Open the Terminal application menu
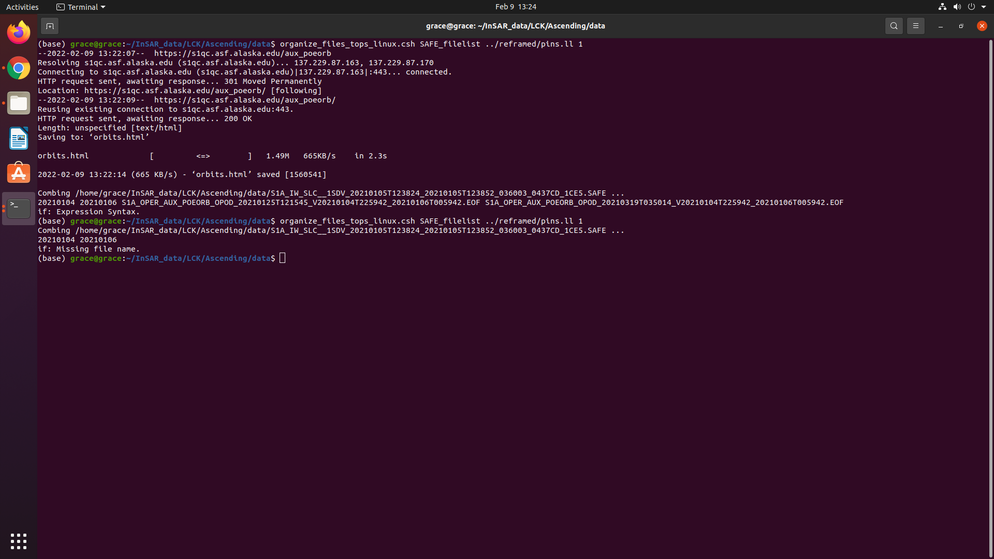The height and width of the screenshot is (559, 994). 80,7
